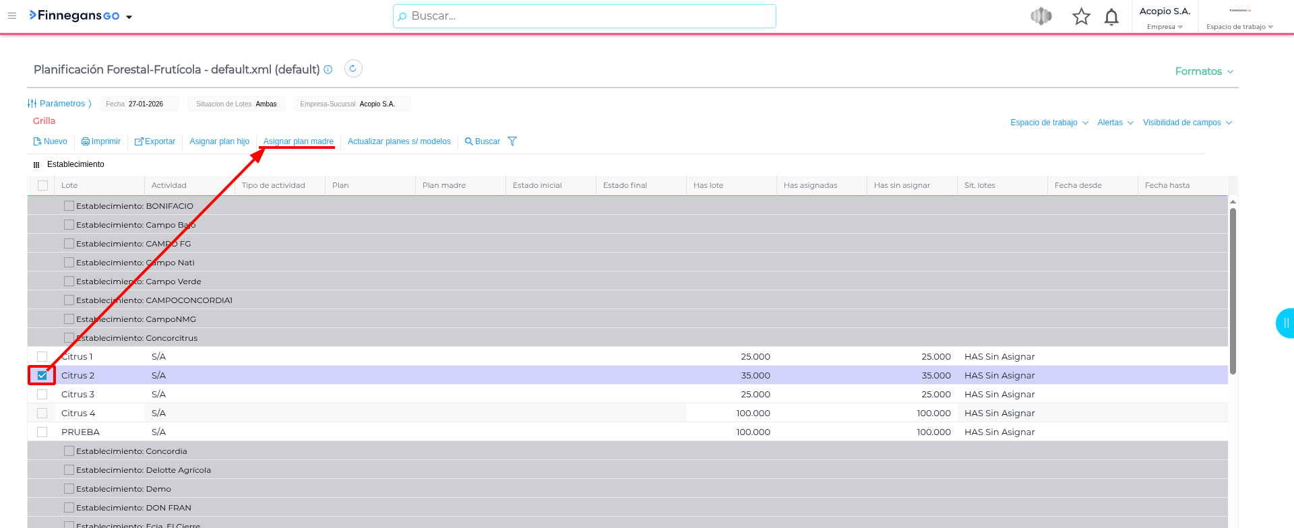Viewport: 1294px width, 528px height.
Task: Expand Visibilidad de campos dropdown
Action: pyautogui.click(x=1187, y=123)
